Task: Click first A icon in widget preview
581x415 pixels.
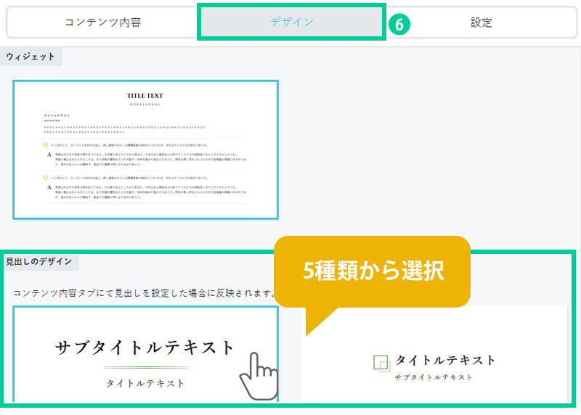Action: point(49,155)
